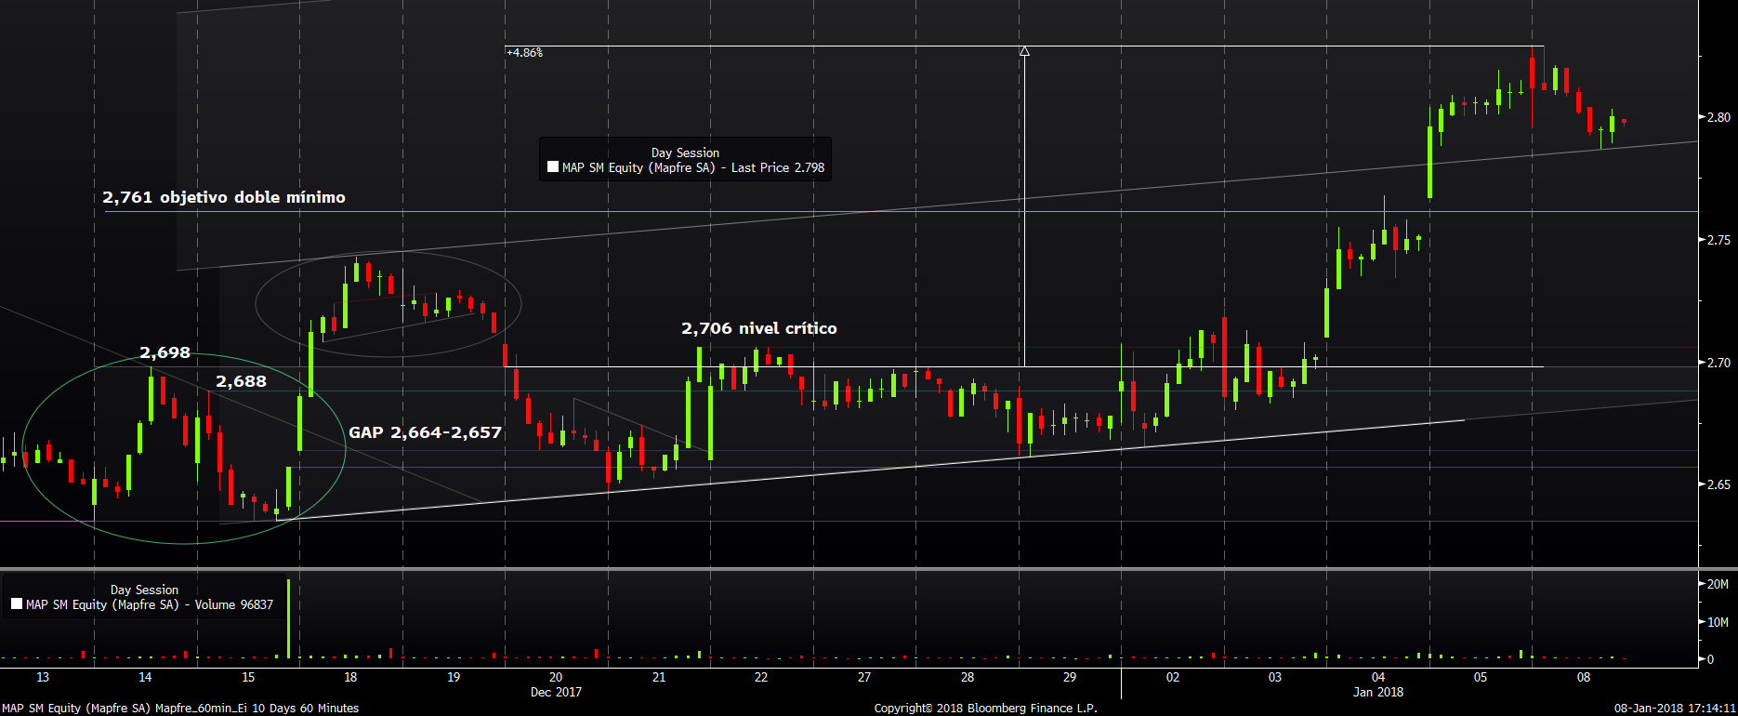1738x716 pixels.
Task: Click the 20M volume axis label
Action: 1718,584
